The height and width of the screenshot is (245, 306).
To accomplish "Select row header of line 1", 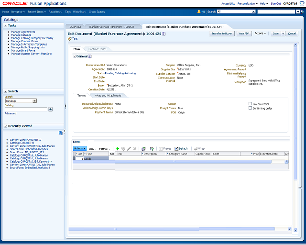I will tap(74, 158).
